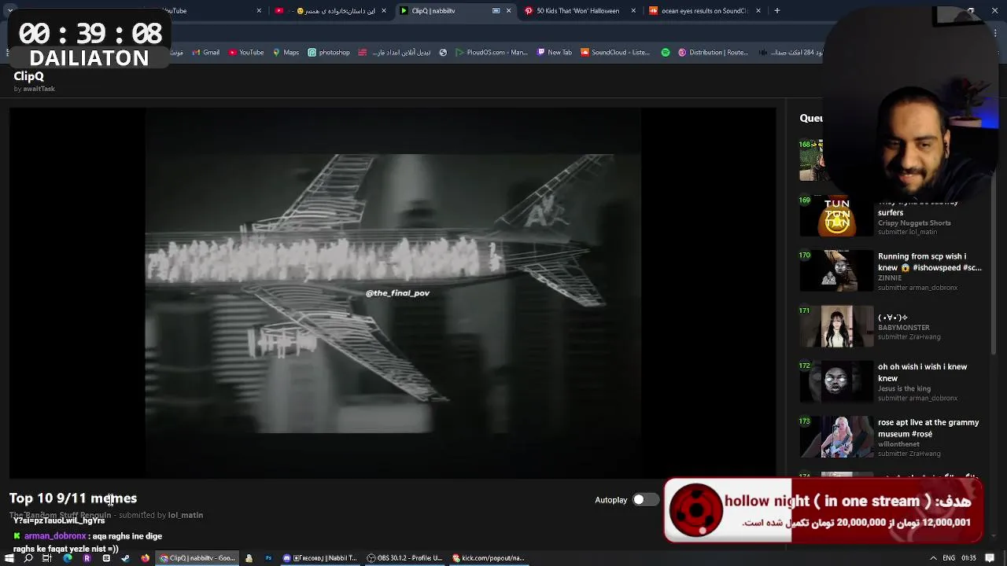
Task: Switch to kick.com popout taskbar window
Action: click(x=489, y=558)
